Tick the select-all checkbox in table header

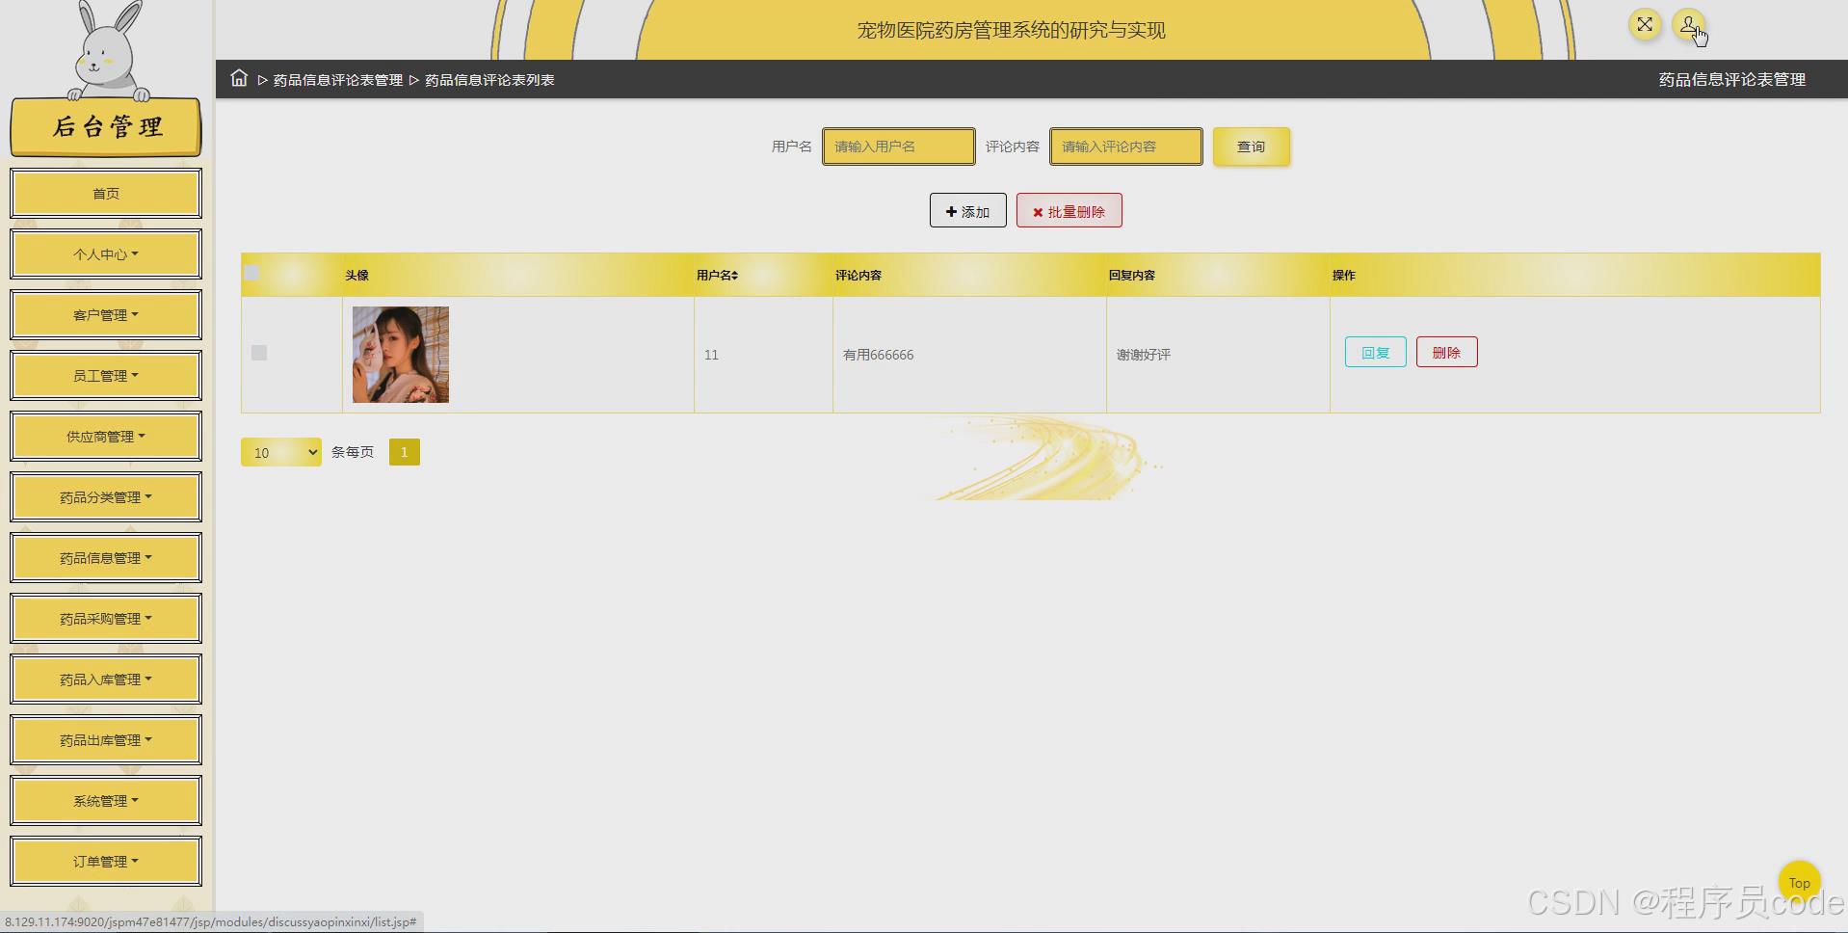click(x=252, y=273)
